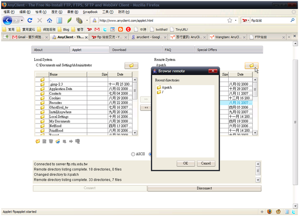Click the green leaf toolbar icon
This screenshot has width=299, height=216.
[69, 20]
